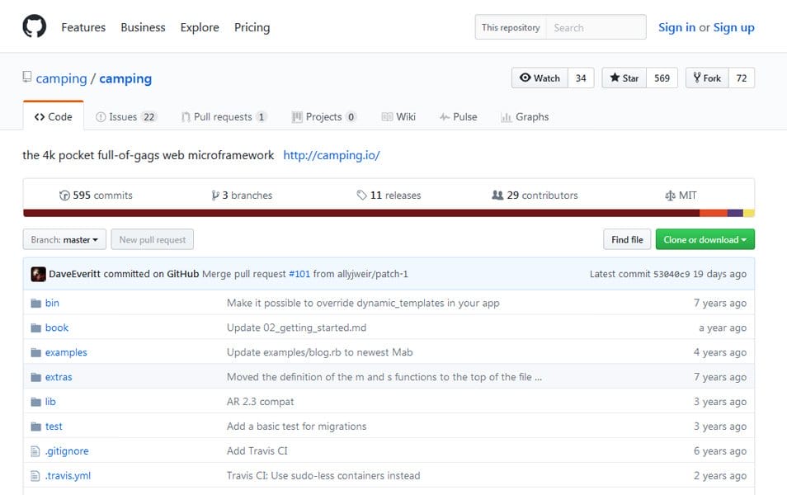Expand the Clone or download dropdown

[x=705, y=239]
